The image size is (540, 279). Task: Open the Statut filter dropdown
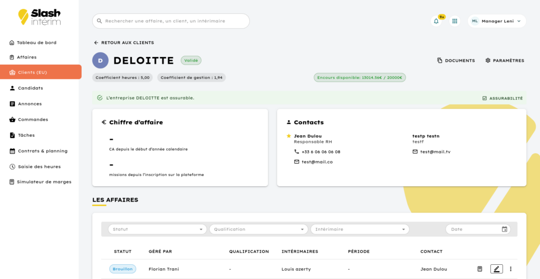tap(157, 229)
